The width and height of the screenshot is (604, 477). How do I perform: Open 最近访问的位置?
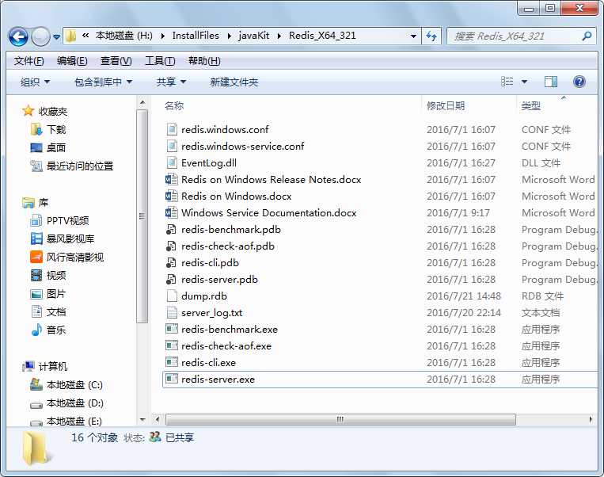[72, 166]
